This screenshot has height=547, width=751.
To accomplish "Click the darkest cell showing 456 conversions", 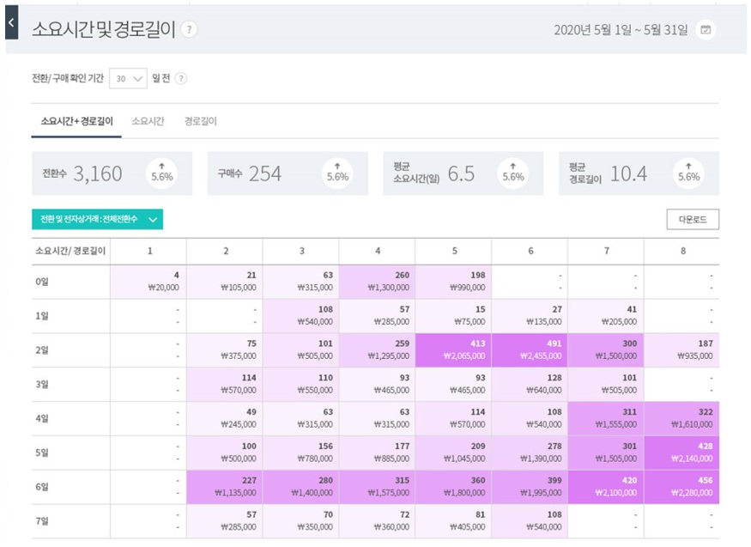I will pos(681,487).
